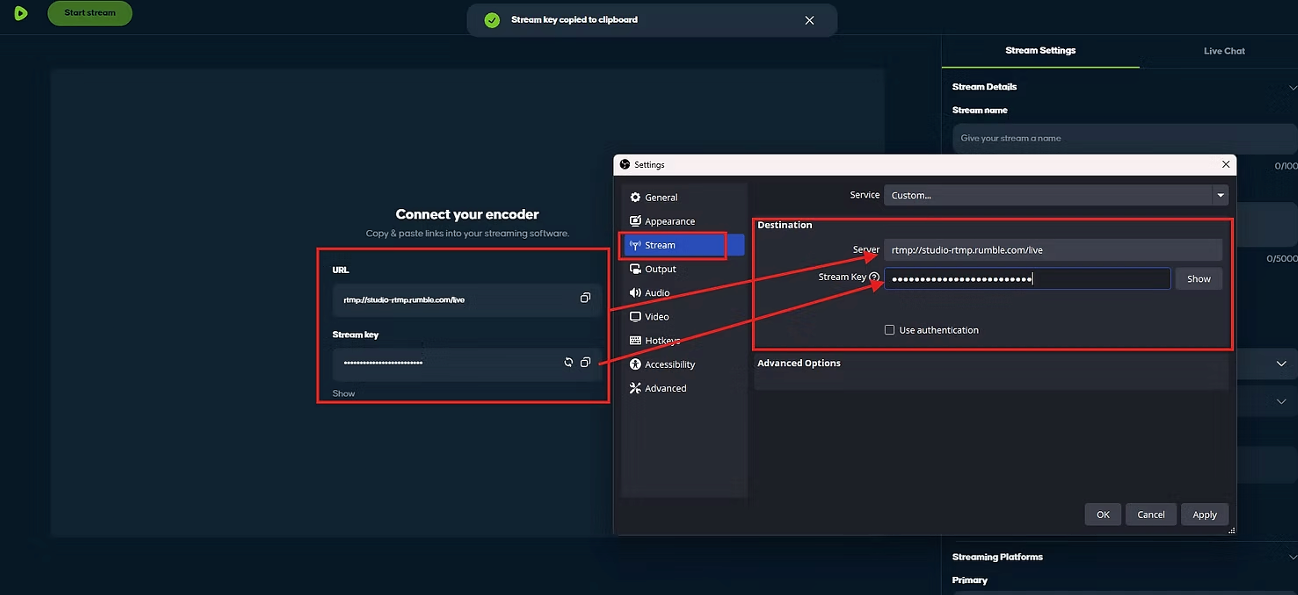This screenshot has width=1298, height=595.
Task: Open the Service dropdown set to Custom
Action: [1056, 195]
